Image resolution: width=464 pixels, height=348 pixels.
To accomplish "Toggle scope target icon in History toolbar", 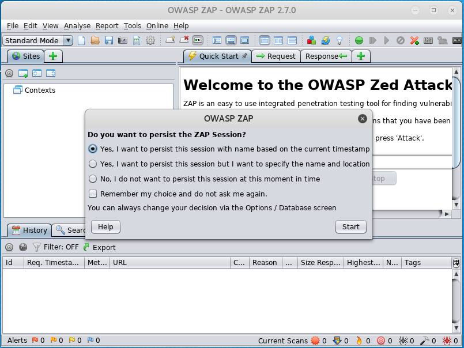I will (x=9, y=247).
